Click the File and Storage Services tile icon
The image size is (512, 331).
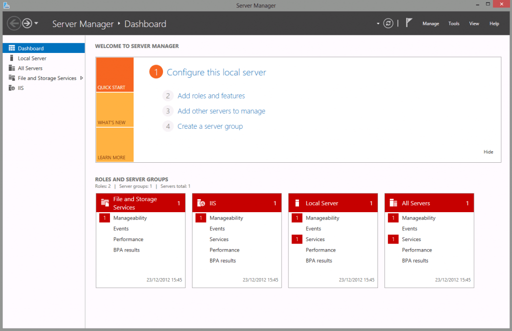pos(105,203)
